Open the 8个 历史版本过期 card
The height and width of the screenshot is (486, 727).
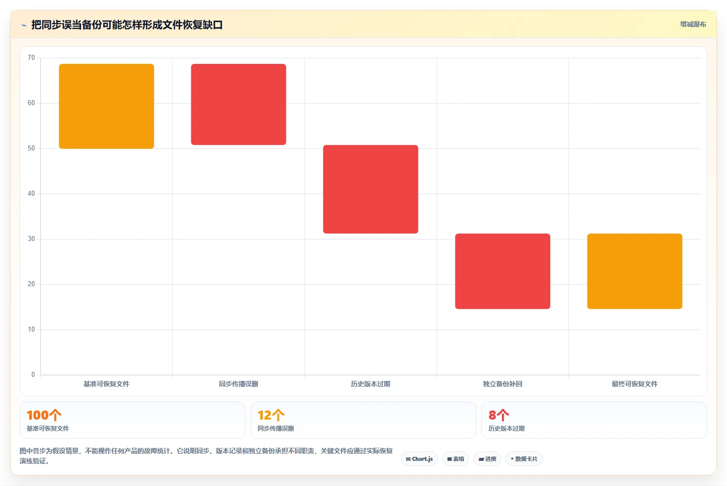coord(594,420)
